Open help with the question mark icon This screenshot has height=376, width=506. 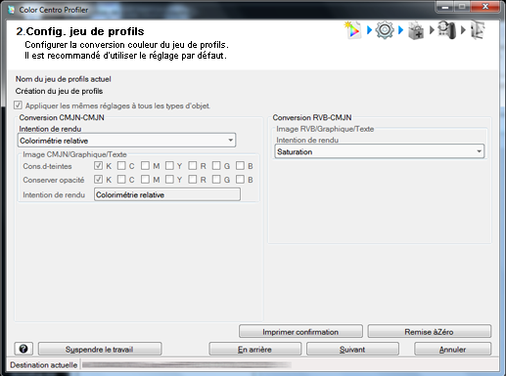[23, 349]
